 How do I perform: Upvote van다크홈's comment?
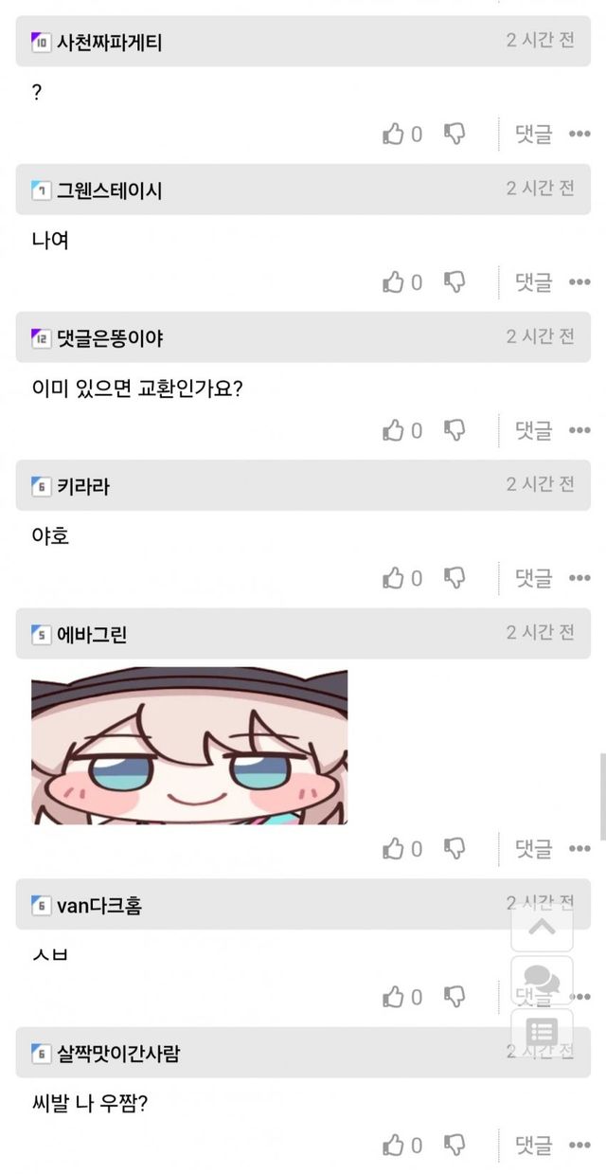click(393, 997)
